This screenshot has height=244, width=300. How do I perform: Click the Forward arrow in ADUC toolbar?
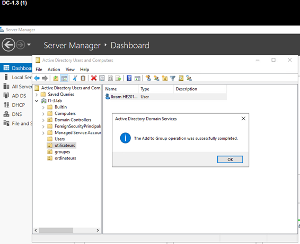[x=45, y=78]
